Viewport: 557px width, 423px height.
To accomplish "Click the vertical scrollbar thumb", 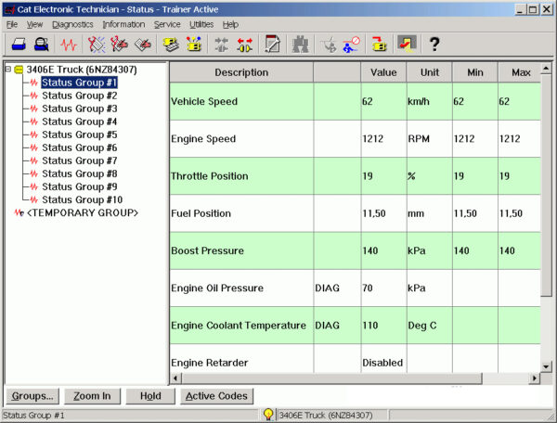I will [546, 185].
